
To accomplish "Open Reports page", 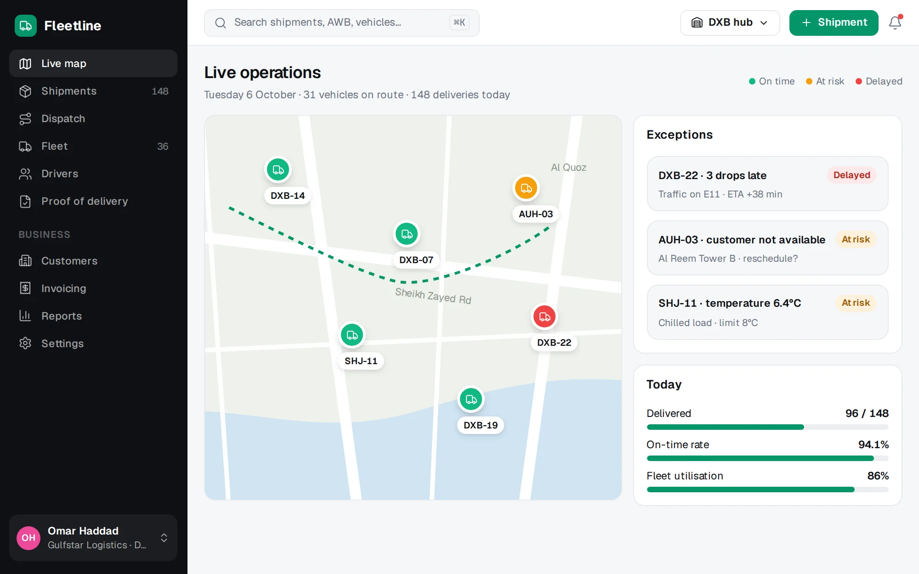I will click(x=93, y=316).
